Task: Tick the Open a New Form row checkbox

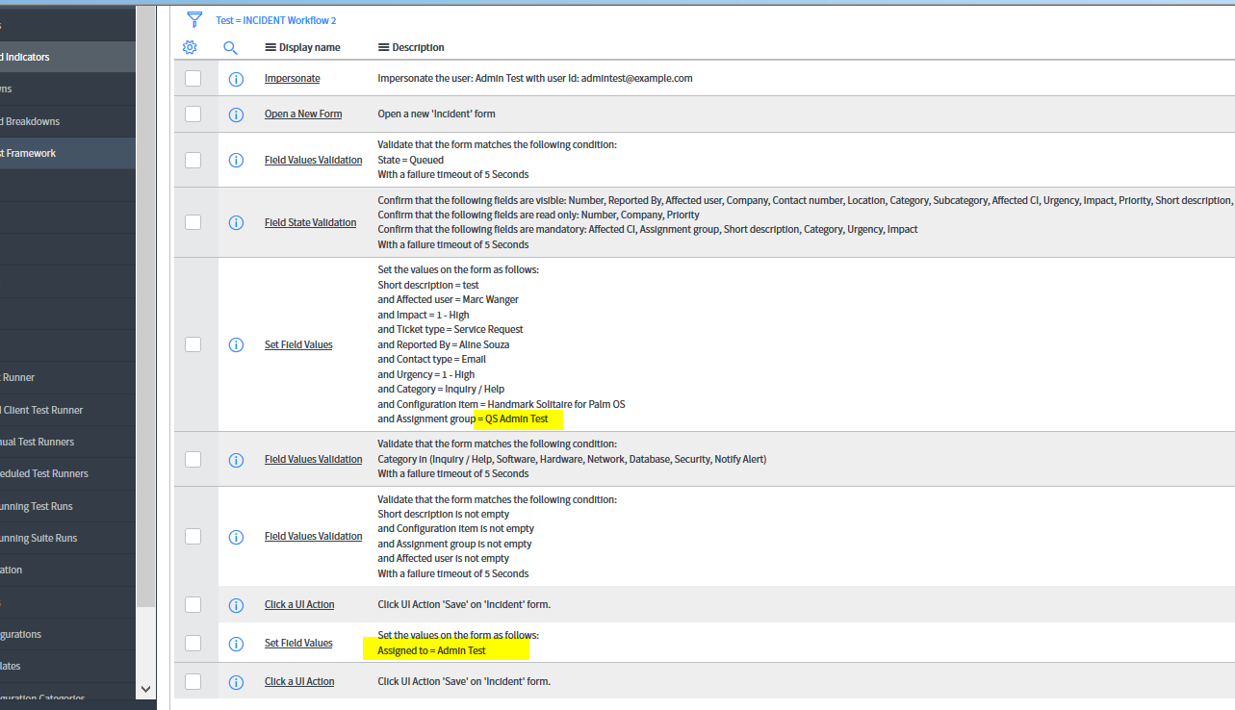Action: (x=193, y=114)
